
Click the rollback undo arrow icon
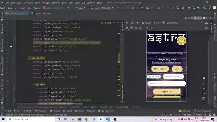[183, 8]
